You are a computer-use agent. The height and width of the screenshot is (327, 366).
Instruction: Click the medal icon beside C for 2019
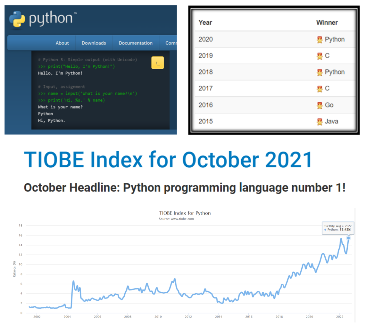click(320, 56)
